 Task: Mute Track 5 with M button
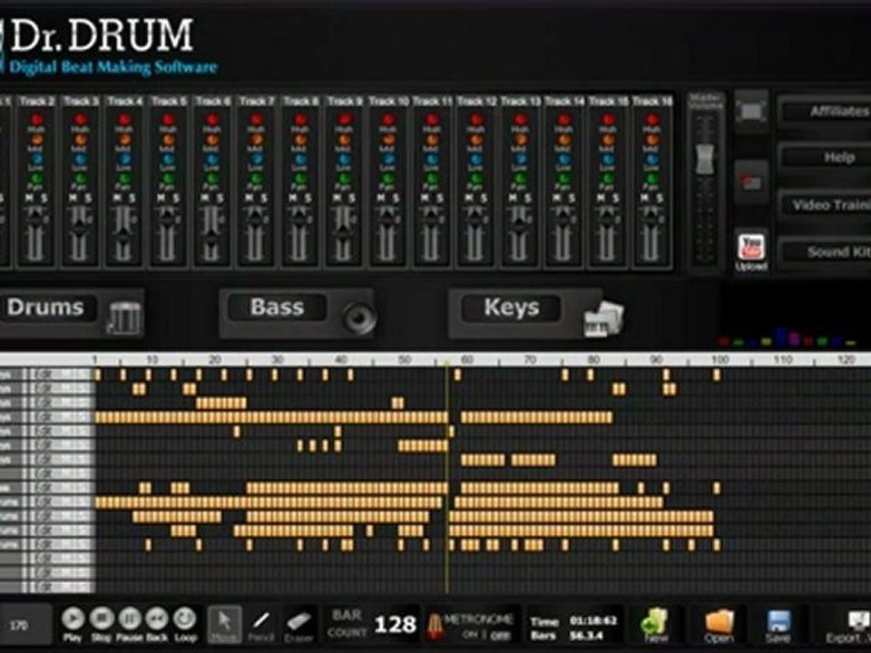click(161, 199)
